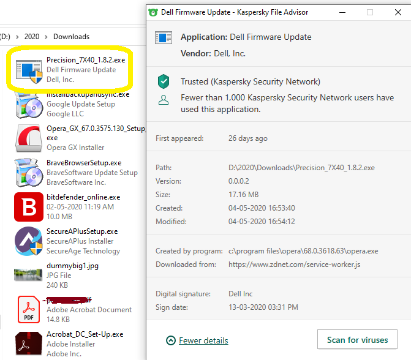Navigate to the 2020 breadcrumb folder
Image resolution: width=411 pixels, height=360 pixels.
(x=32, y=37)
